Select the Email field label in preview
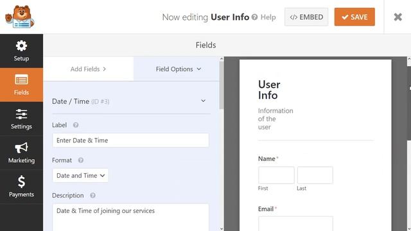This screenshot has width=411, height=231. pyautogui.click(x=266, y=209)
